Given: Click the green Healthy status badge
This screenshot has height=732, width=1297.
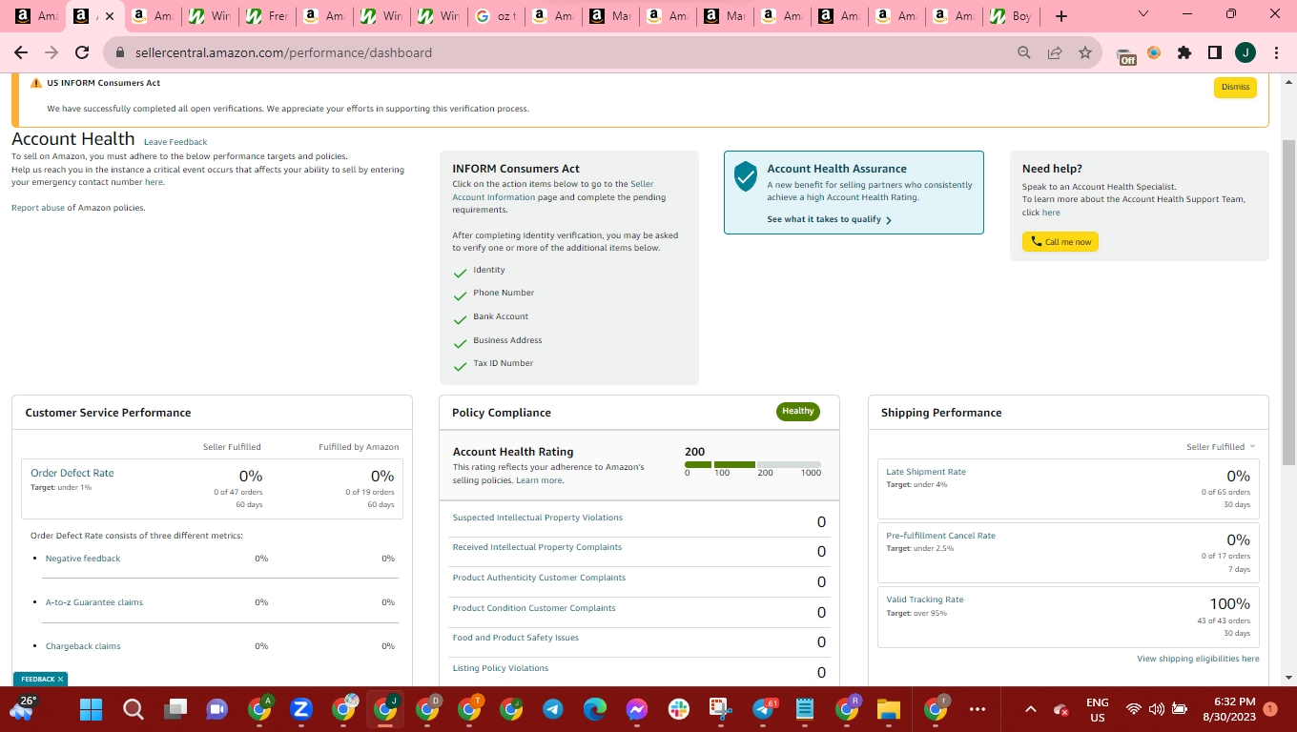Looking at the screenshot, I should coord(798,412).
